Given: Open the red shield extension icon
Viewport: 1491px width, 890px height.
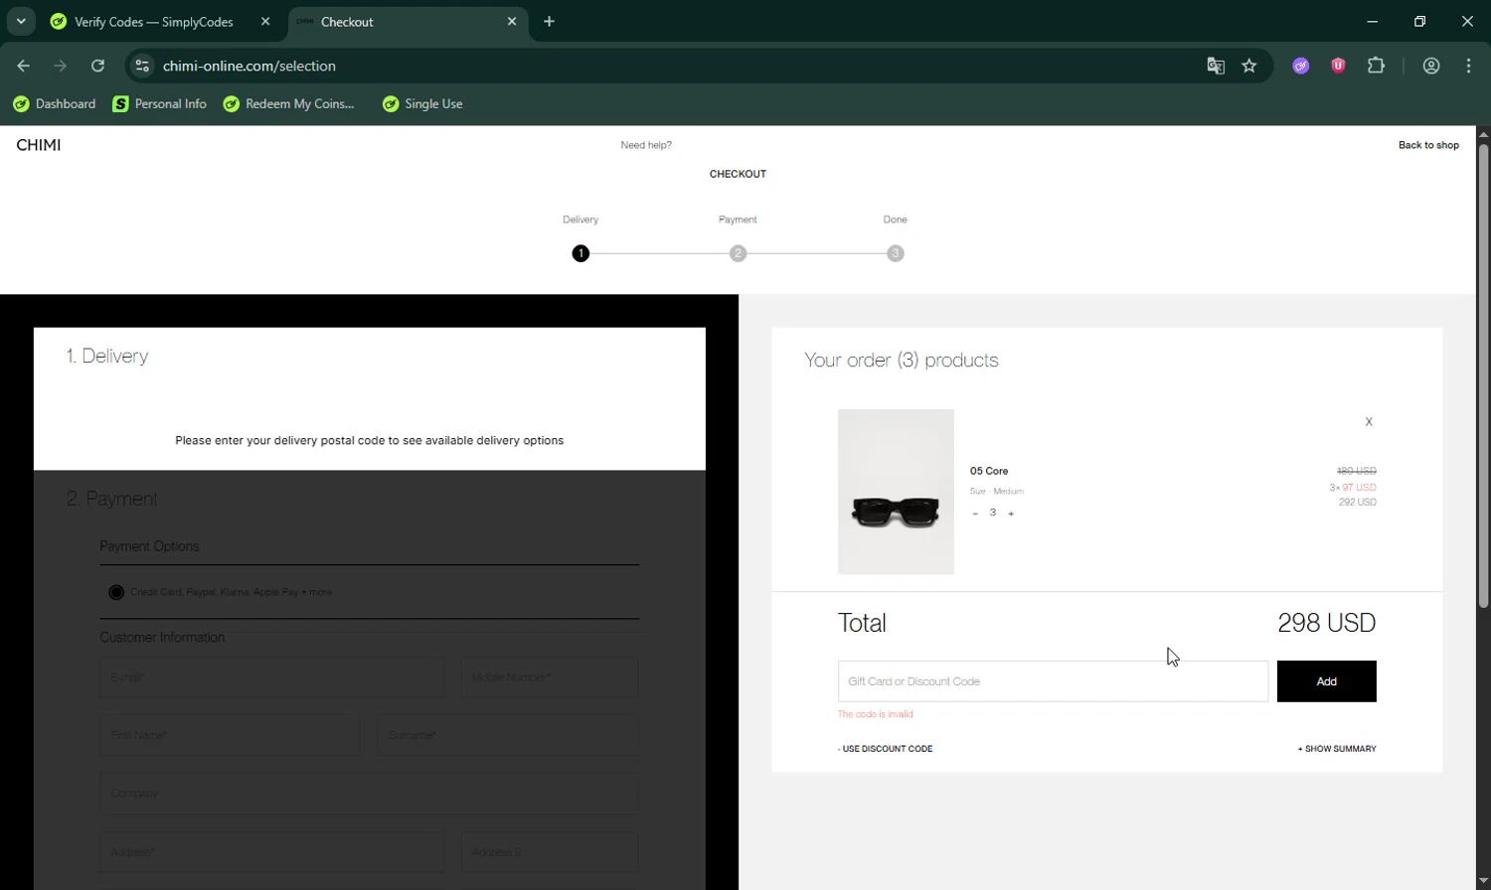Looking at the screenshot, I should (x=1338, y=66).
